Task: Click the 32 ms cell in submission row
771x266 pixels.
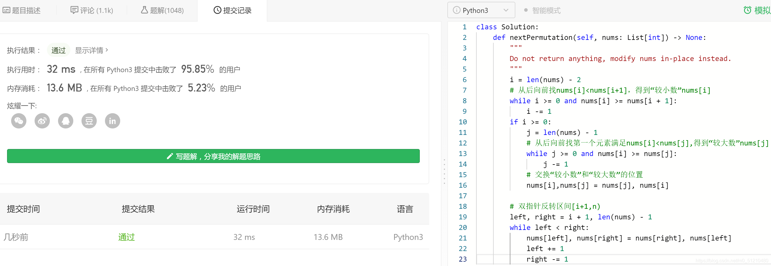Action: (244, 237)
